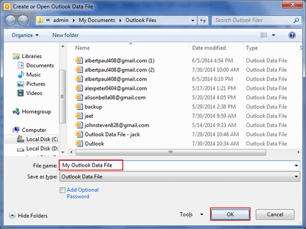Viewport: 306px width, 229px height.
Task: Click the OK button
Action: 230,214
